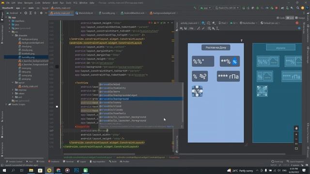This screenshot has width=310, height=174.
Task: Click the collapse all icon in project panel
Action: tap(35, 13)
